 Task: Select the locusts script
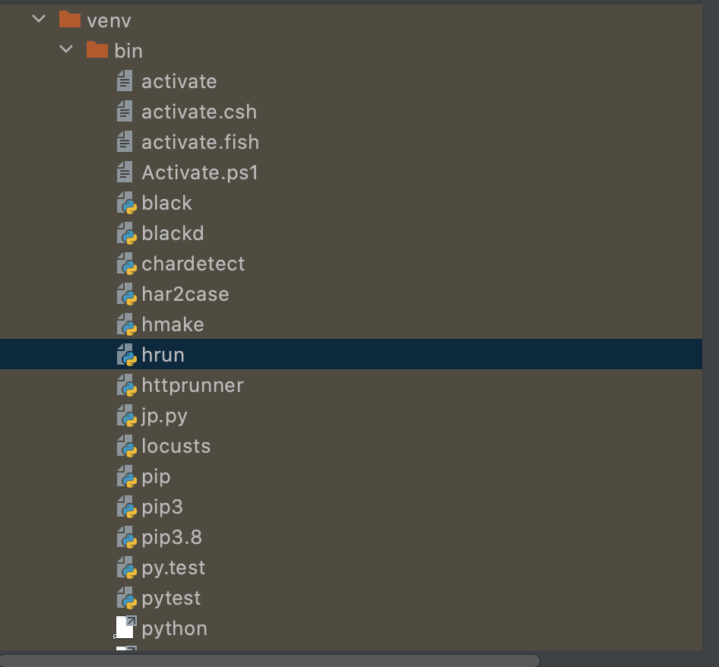click(x=176, y=446)
